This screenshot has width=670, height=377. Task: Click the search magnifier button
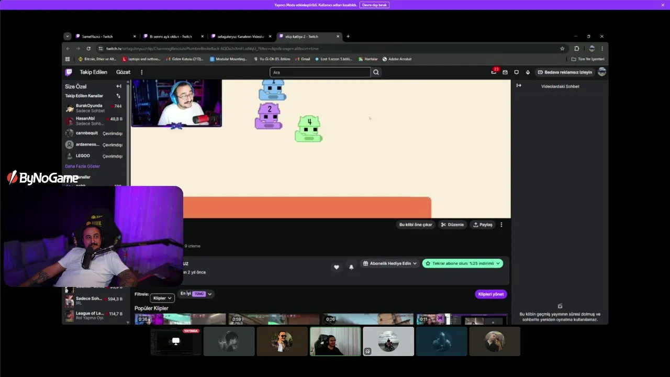376,72
